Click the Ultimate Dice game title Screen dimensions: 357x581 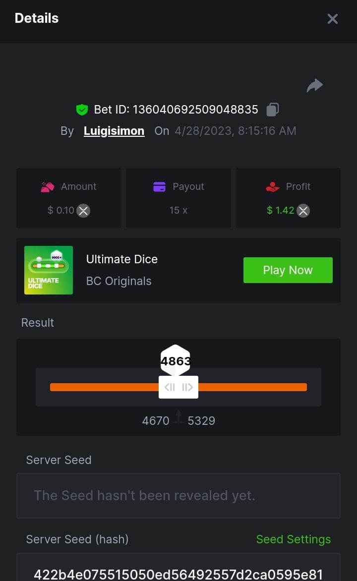pos(122,259)
